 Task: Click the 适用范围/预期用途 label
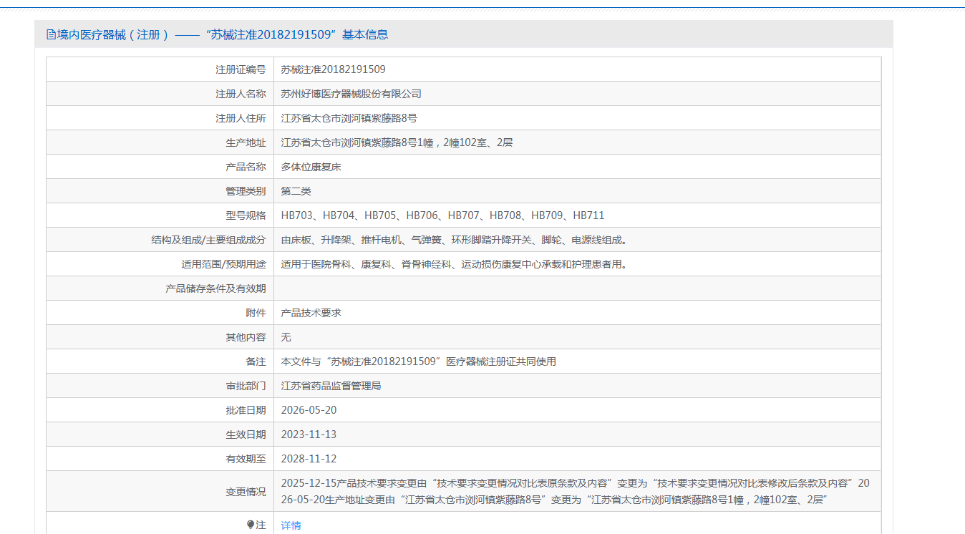(224, 264)
